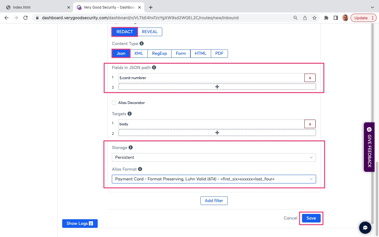Image resolution: width=379 pixels, height=237 pixels.
Task: Open the Alias Format dropdown
Action: point(214,179)
